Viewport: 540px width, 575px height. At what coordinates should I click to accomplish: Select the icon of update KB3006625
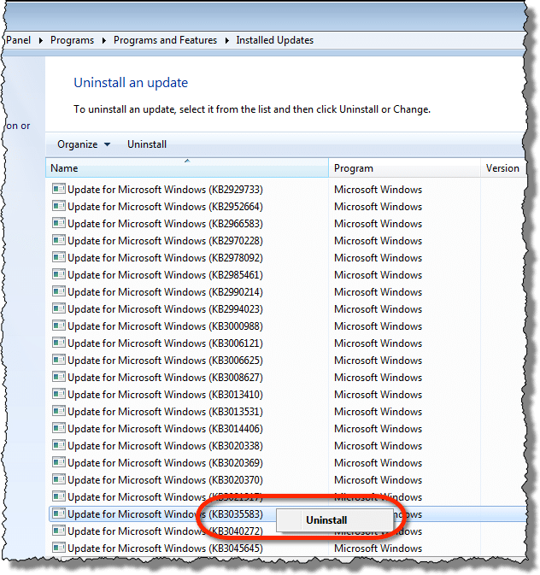coord(59,360)
